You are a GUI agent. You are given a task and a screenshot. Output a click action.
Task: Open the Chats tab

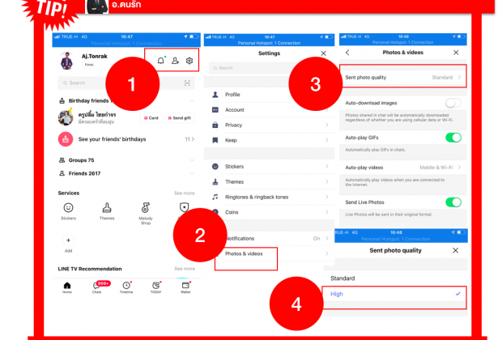click(97, 286)
